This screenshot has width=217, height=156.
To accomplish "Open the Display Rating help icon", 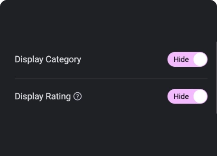I will click(78, 96).
